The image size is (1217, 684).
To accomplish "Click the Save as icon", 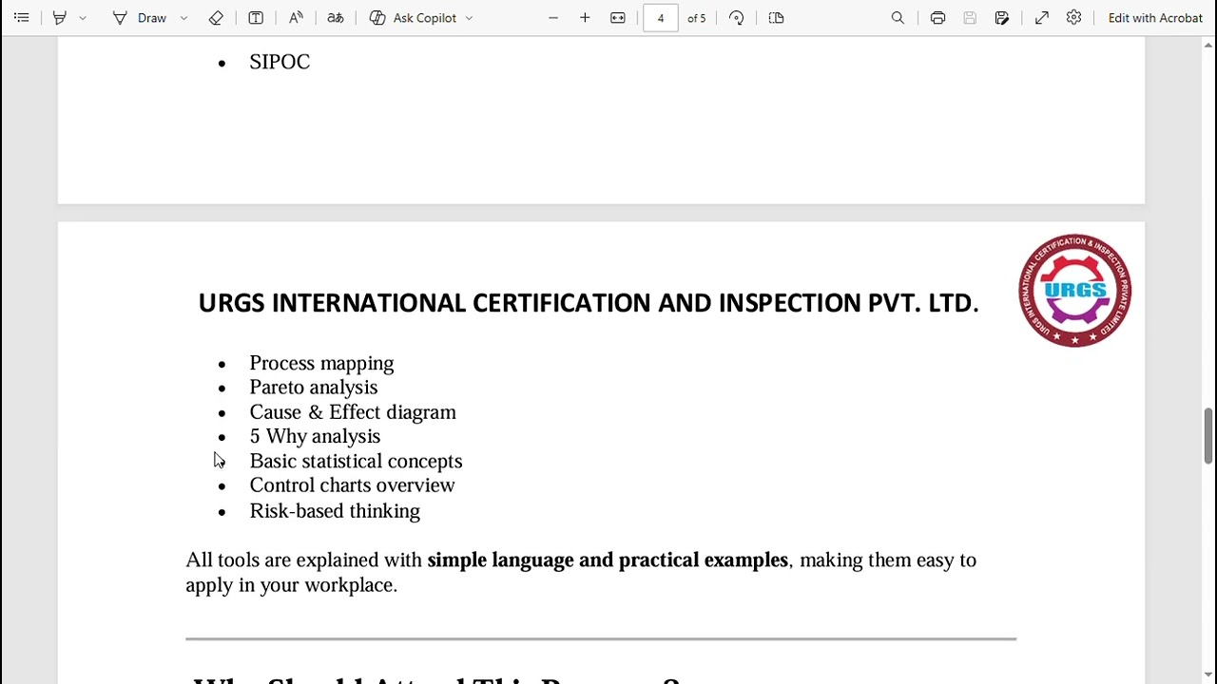I will [x=1002, y=18].
